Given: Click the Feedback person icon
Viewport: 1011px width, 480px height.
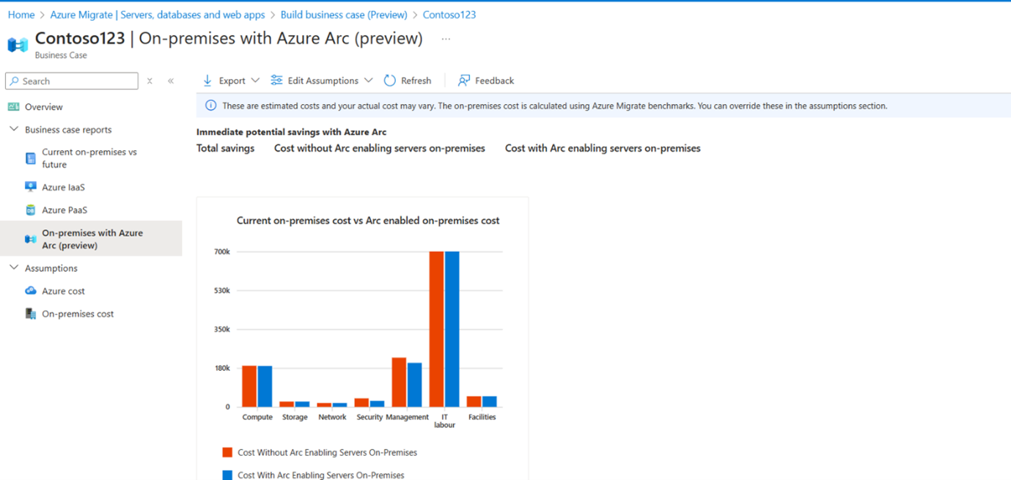Looking at the screenshot, I should tap(464, 81).
